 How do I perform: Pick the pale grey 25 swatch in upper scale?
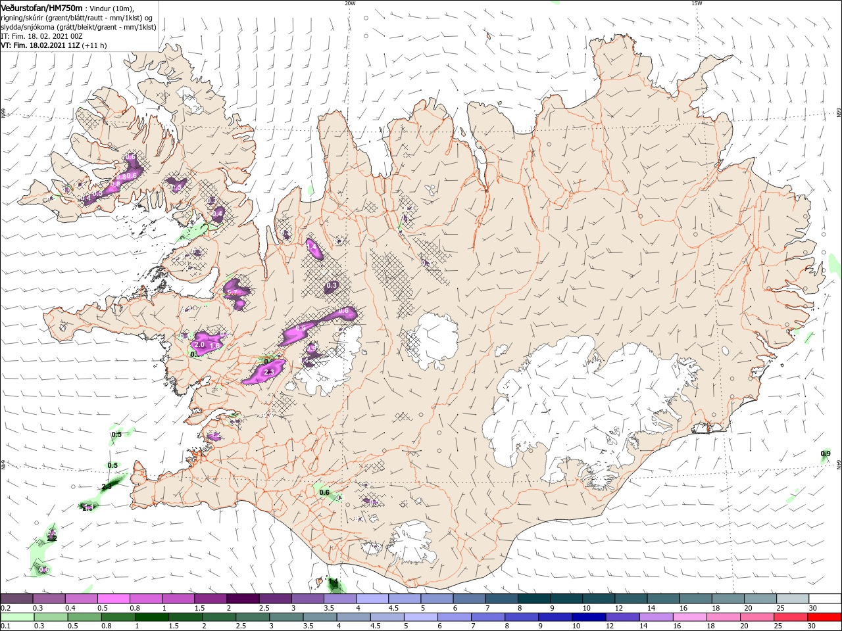pos(793,599)
